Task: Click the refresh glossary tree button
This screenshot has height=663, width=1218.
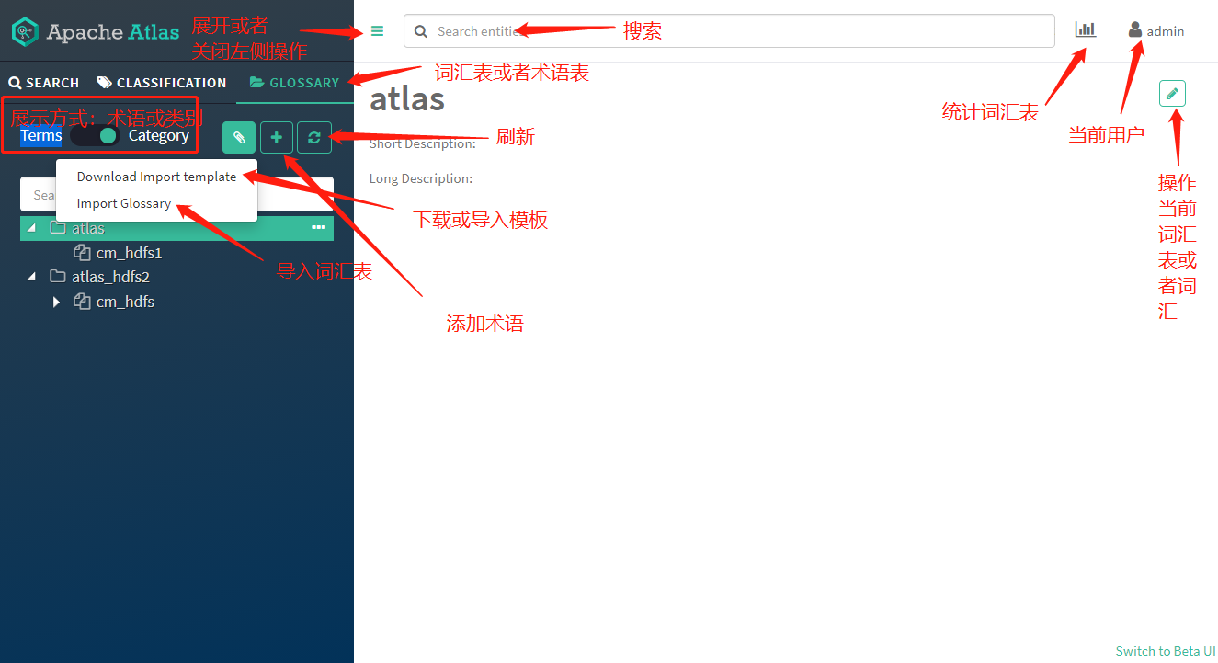Action: (314, 137)
